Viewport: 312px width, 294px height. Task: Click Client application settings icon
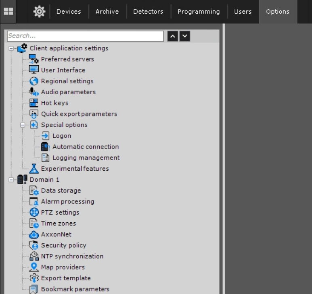click(x=22, y=48)
